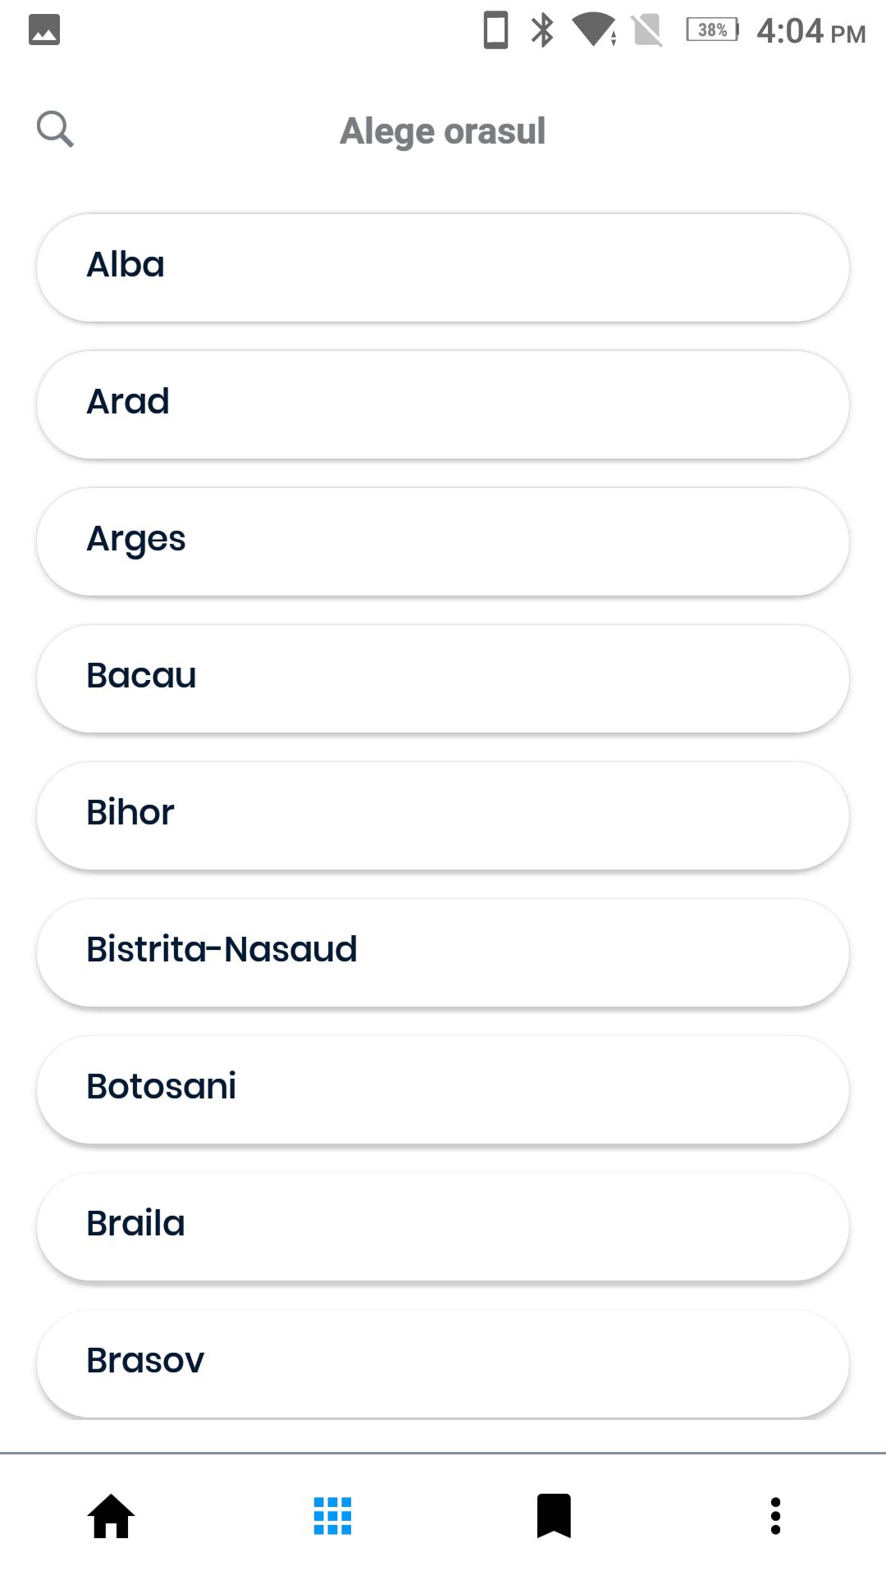Choose the Bihor option
Viewport: 886px width, 1575px height.
tap(443, 815)
